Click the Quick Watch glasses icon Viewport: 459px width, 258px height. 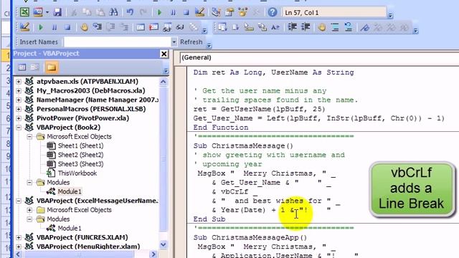coord(180,27)
